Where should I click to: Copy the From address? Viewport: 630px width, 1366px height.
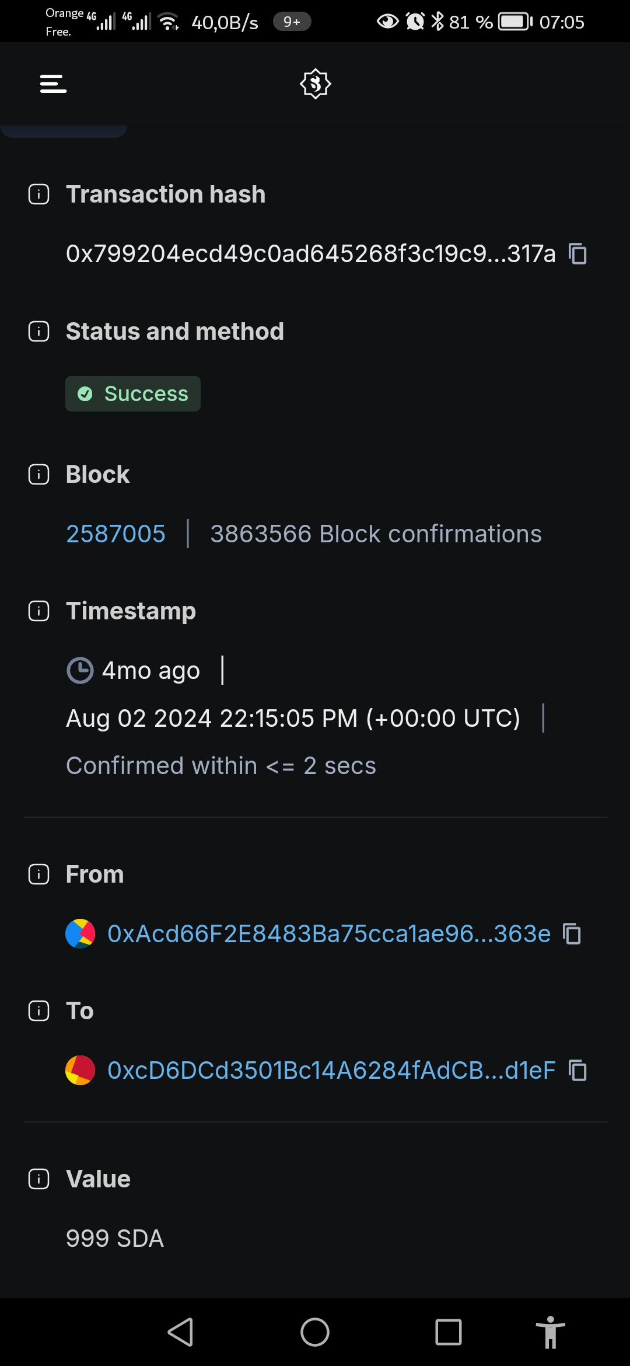572,933
